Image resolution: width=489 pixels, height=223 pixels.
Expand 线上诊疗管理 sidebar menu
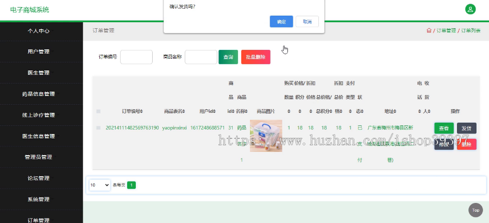point(39,115)
